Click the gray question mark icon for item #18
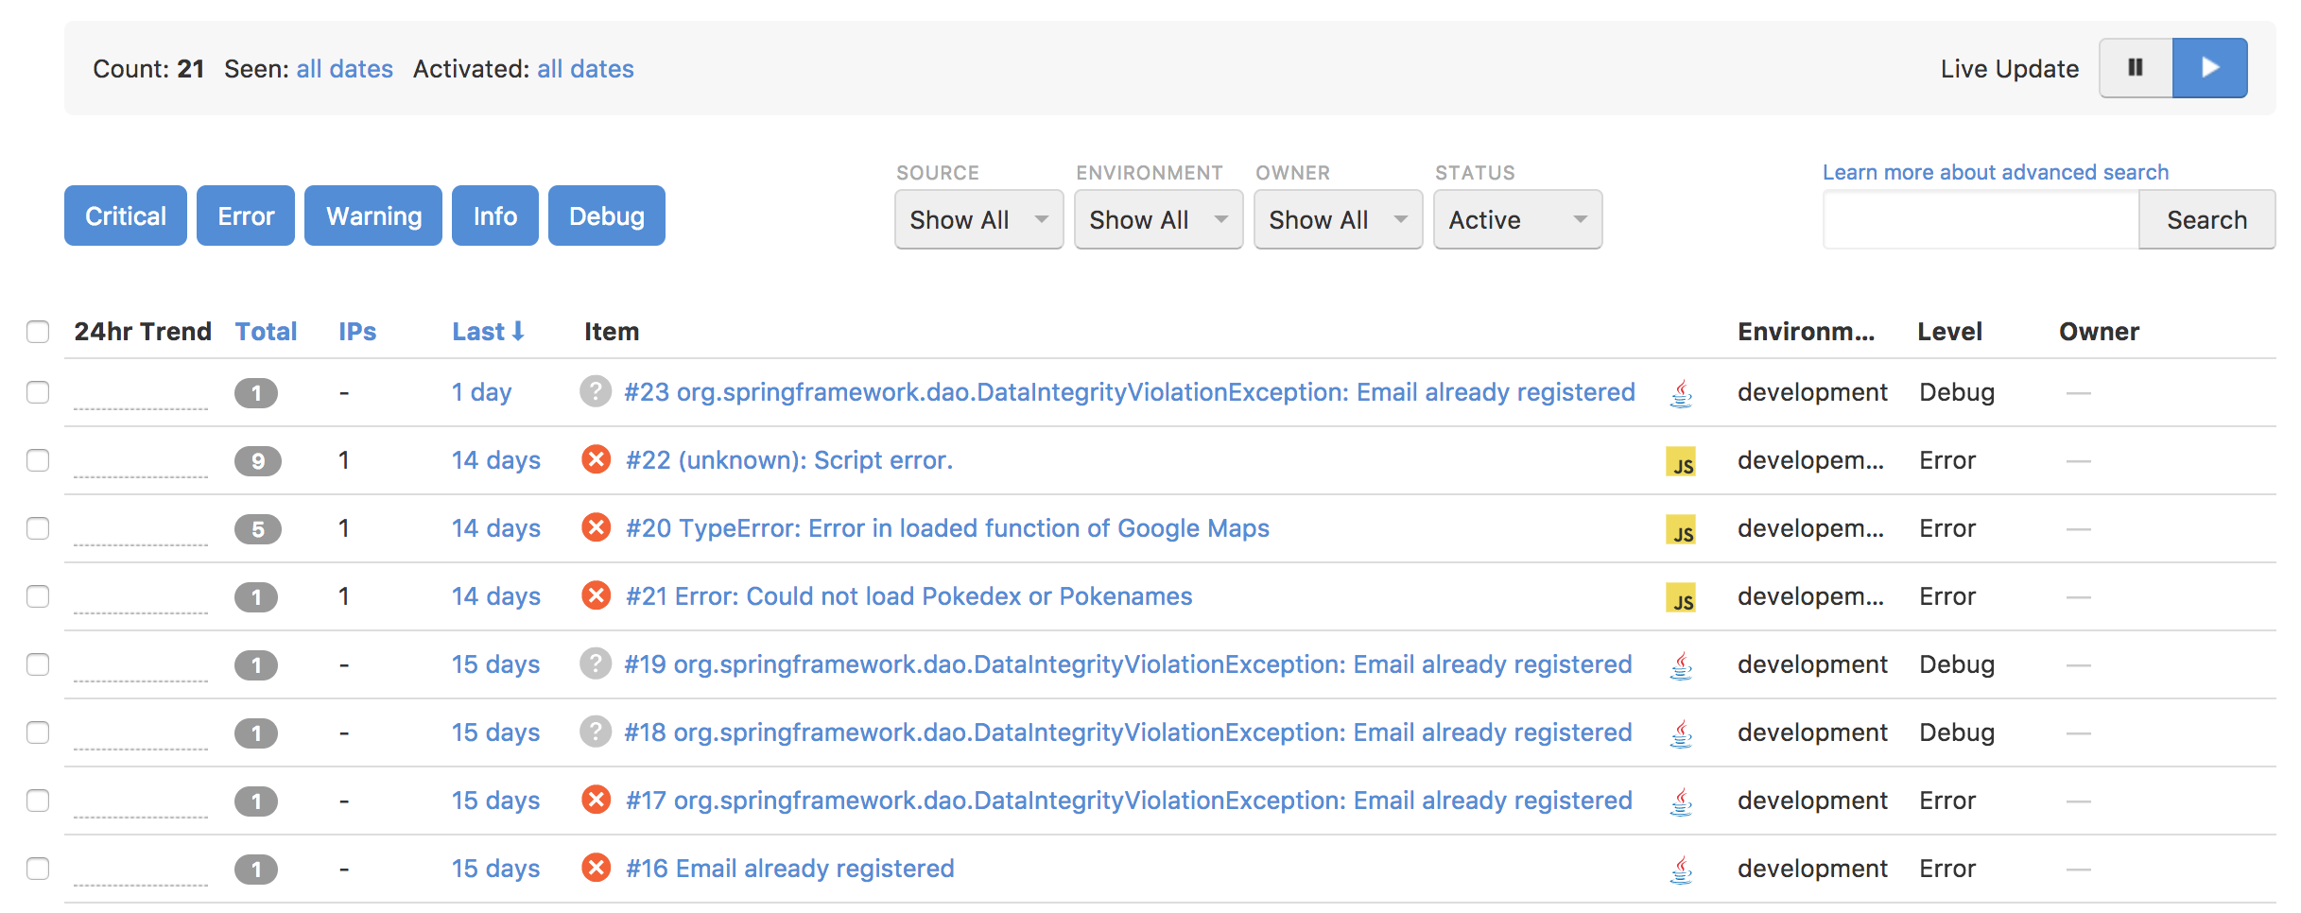Image resolution: width=2301 pixels, height=913 pixels. point(596,732)
